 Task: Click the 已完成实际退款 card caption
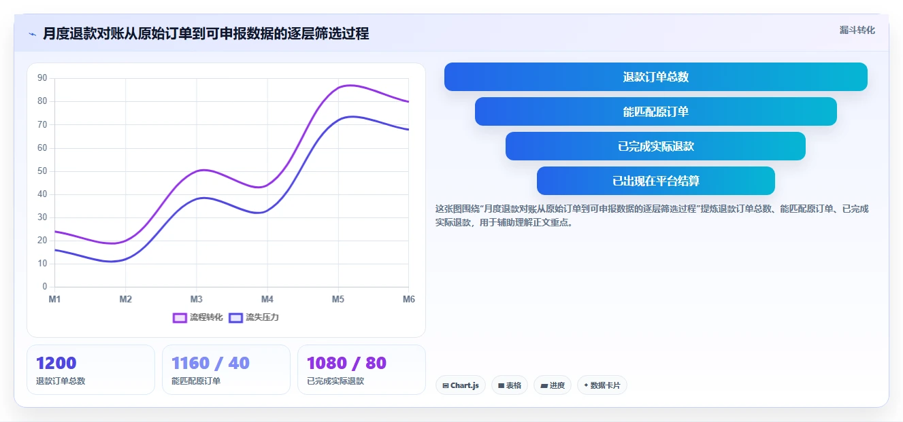coord(335,381)
